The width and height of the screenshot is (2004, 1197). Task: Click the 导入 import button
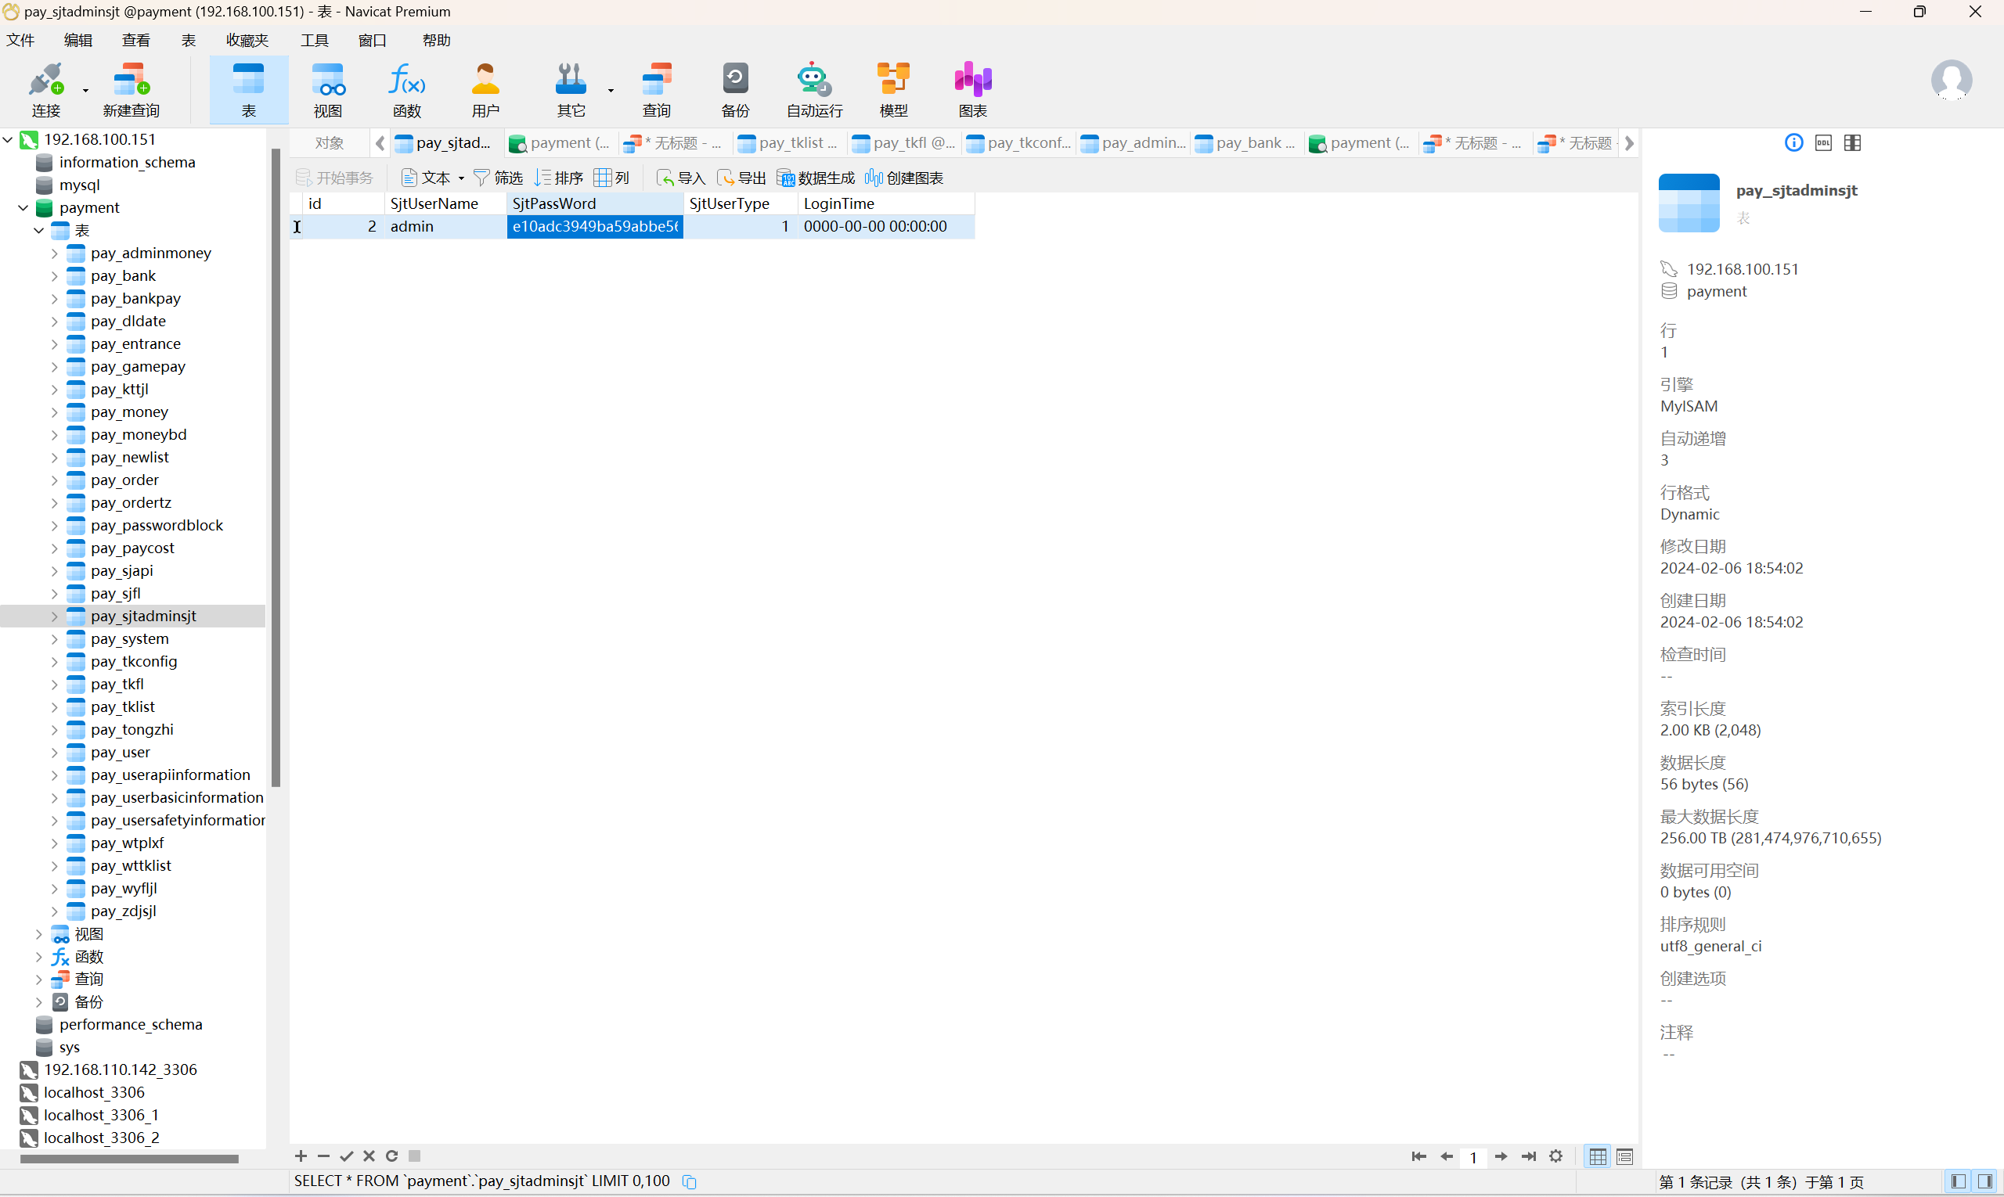click(681, 178)
